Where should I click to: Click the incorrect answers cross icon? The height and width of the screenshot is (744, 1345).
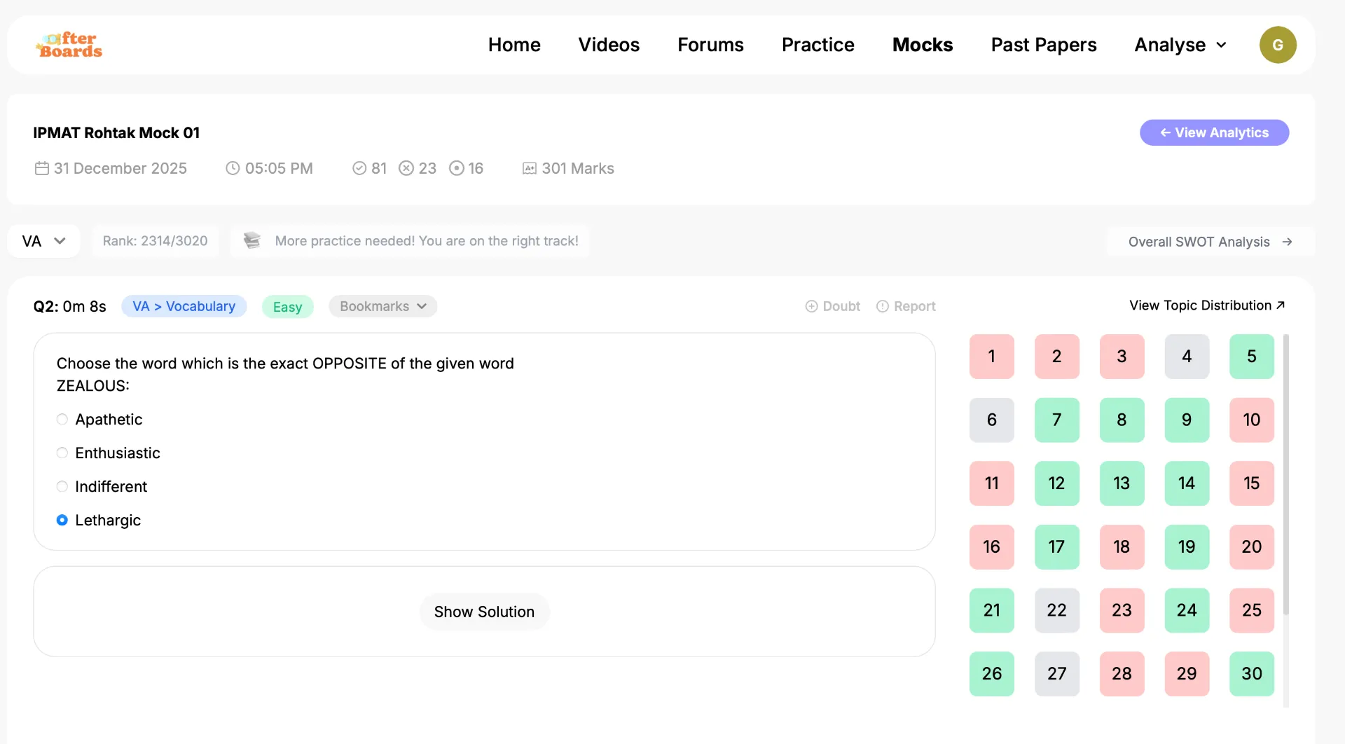click(406, 168)
